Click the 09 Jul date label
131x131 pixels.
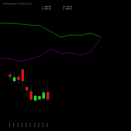pyautogui.click(x=47, y=125)
